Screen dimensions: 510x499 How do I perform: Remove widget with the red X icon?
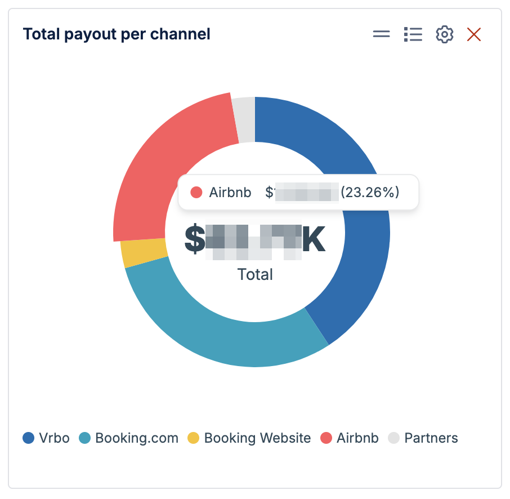click(474, 34)
